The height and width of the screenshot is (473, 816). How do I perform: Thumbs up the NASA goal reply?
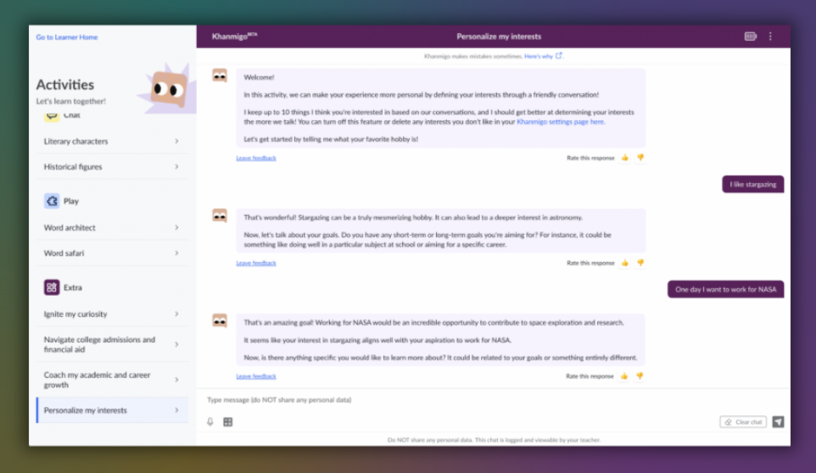tap(624, 376)
